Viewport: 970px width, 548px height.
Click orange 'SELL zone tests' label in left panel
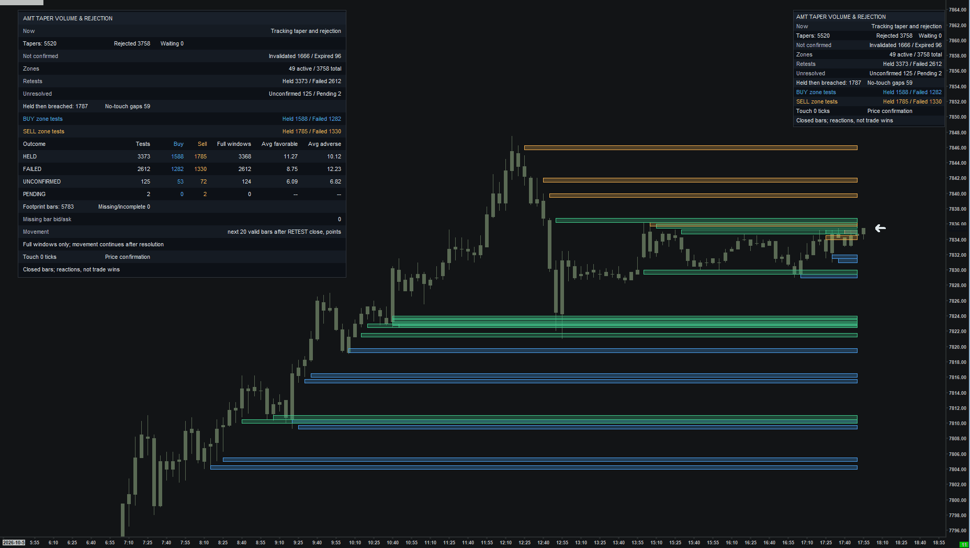click(43, 131)
